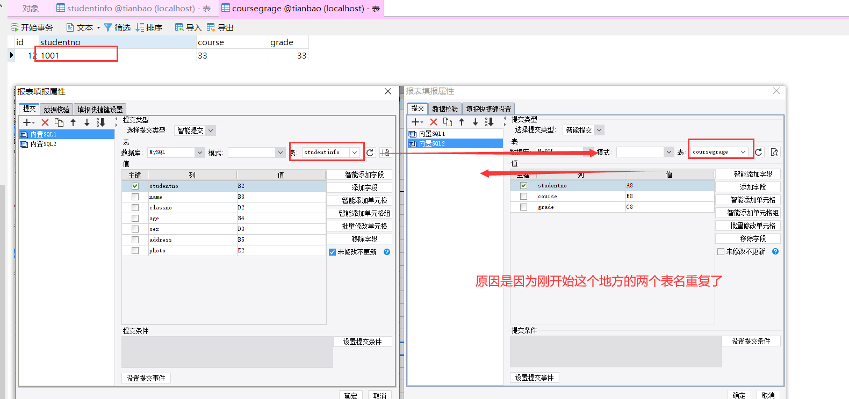Image resolution: width=849 pixels, height=399 pixels.
Task: Select 内置SQL2 in left dialog list
Action: click(x=67, y=144)
